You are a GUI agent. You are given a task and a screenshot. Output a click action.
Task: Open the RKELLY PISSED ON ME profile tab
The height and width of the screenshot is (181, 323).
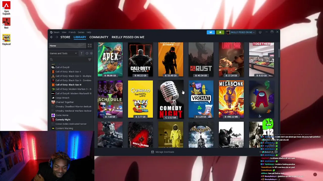[128, 37]
